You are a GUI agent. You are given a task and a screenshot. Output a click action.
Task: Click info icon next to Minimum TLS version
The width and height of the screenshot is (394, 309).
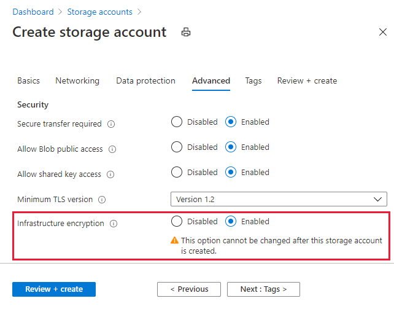click(102, 200)
